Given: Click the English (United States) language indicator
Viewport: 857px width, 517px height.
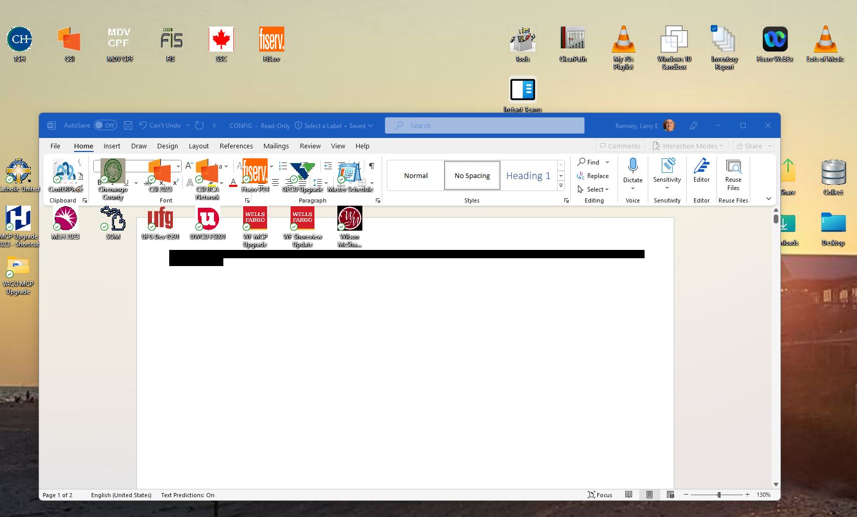Looking at the screenshot, I should [121, 495].
